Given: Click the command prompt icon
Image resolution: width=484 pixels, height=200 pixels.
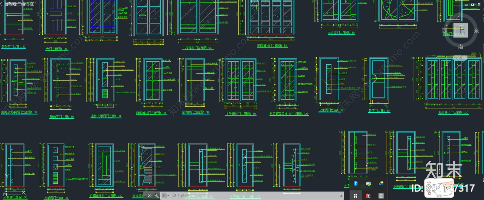Looking at the screenshot, I should (x=164, y=196).
